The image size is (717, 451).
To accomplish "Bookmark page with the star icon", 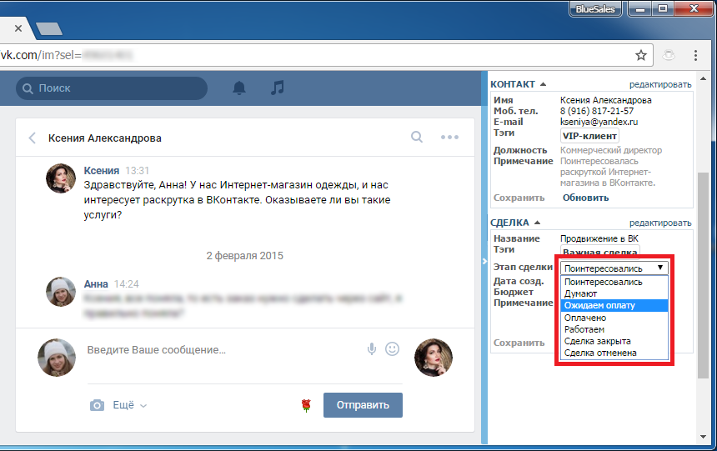I will (641, 55).
